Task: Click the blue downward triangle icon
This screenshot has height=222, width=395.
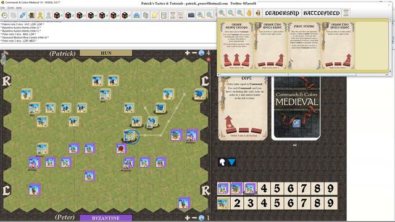Action: click(232, 162)
